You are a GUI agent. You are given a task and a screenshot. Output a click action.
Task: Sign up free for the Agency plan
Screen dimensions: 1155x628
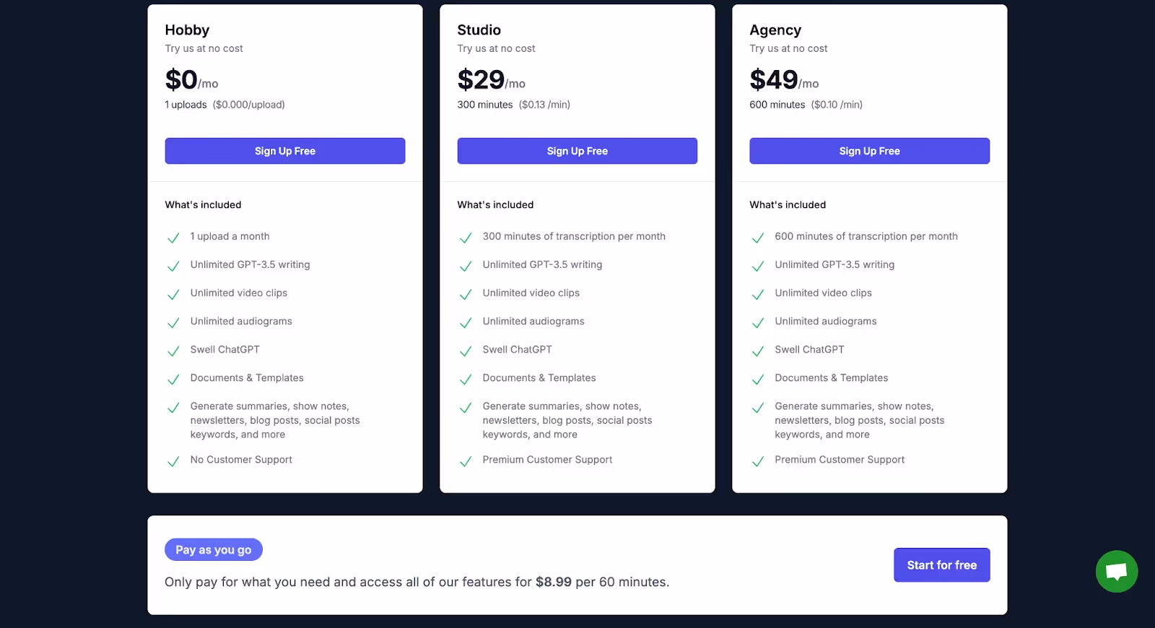(870, 151)
